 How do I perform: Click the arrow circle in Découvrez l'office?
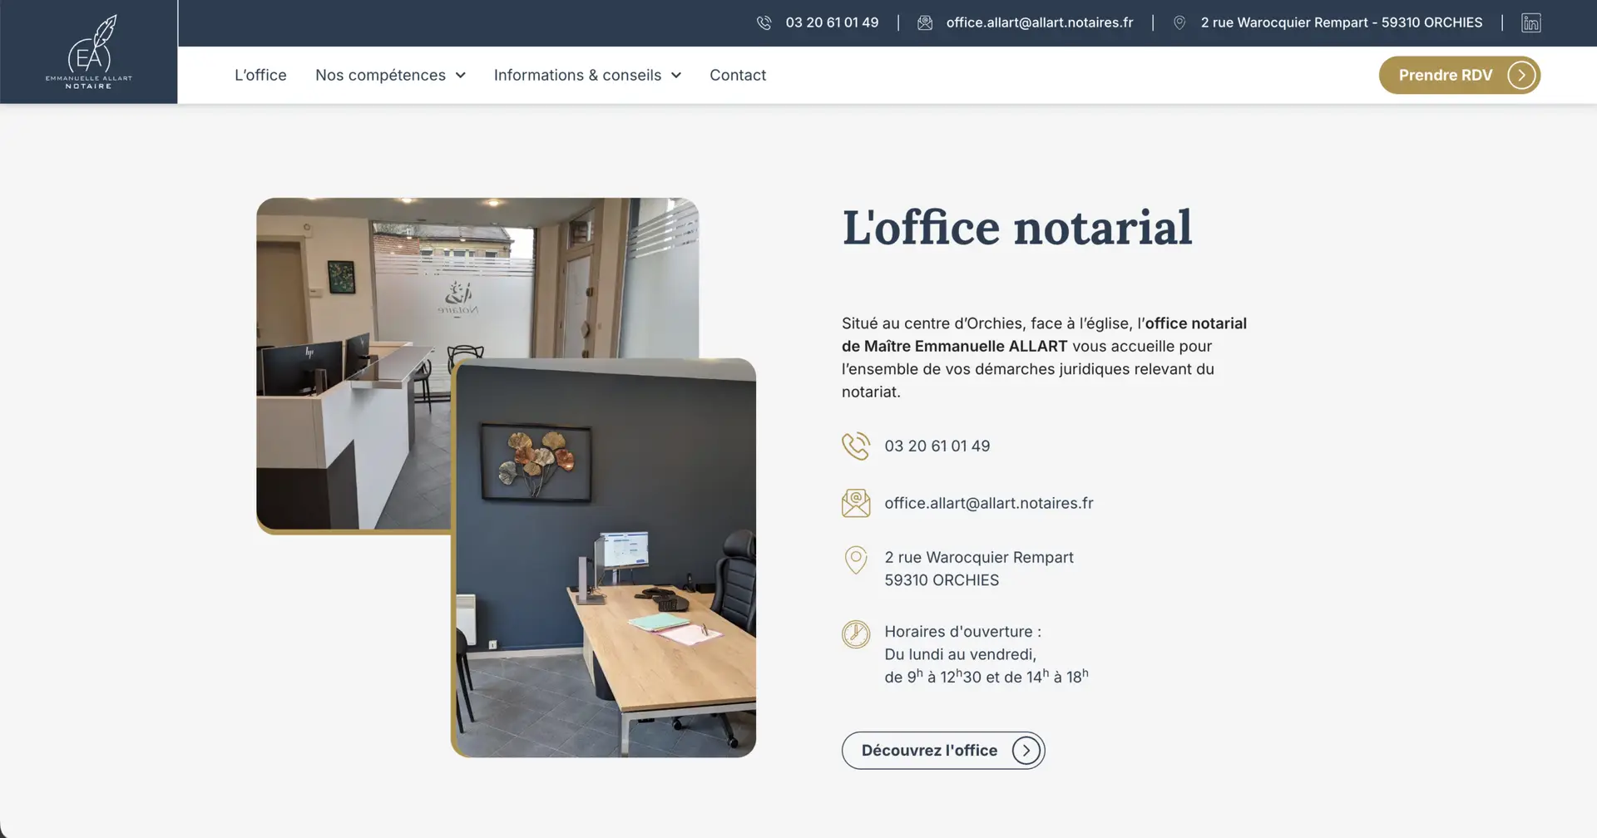(1026, 751)
